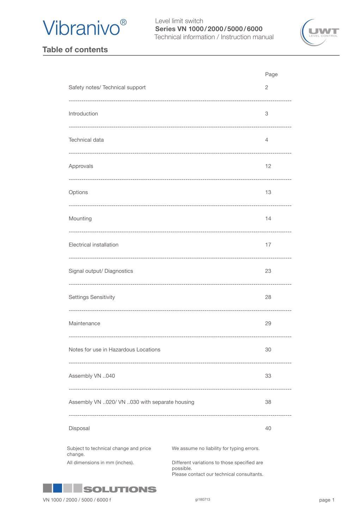Click the SOLUTIONS wordmark at bottom
The image size is (361, 511).
coord(120,489)
